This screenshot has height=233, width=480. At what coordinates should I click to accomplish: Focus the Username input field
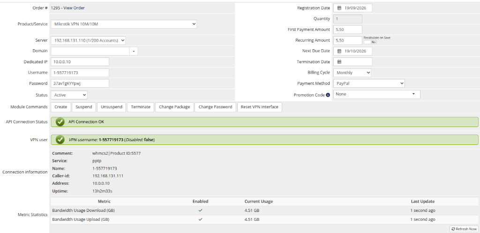pyautogui.click(x=80, y=73)
